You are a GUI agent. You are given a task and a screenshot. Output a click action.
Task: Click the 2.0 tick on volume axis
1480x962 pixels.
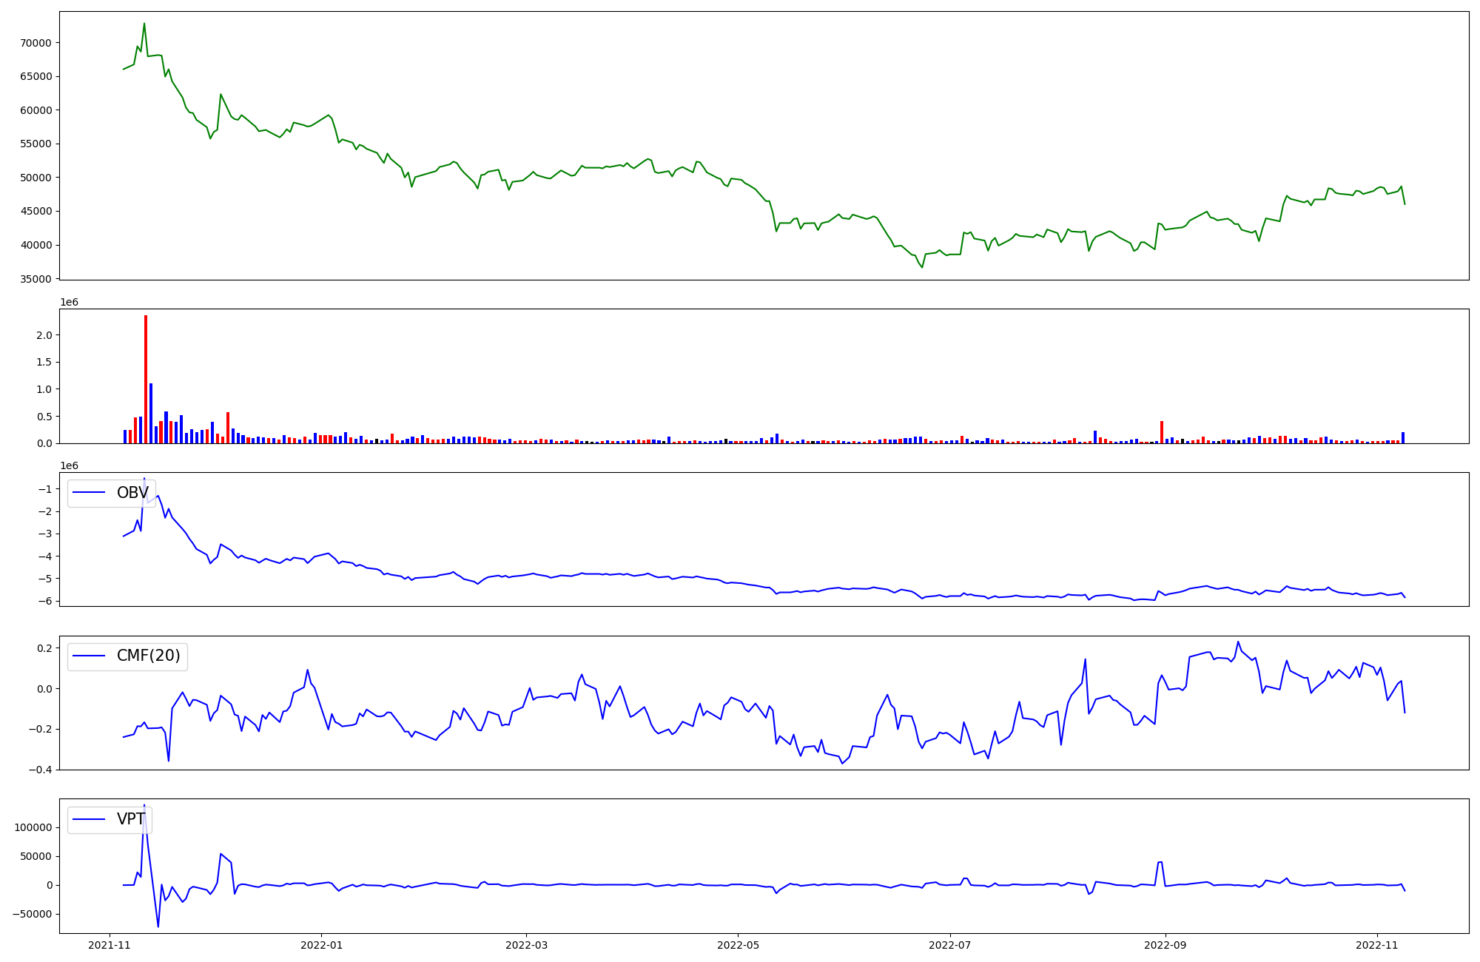click(x=44, y=335)
